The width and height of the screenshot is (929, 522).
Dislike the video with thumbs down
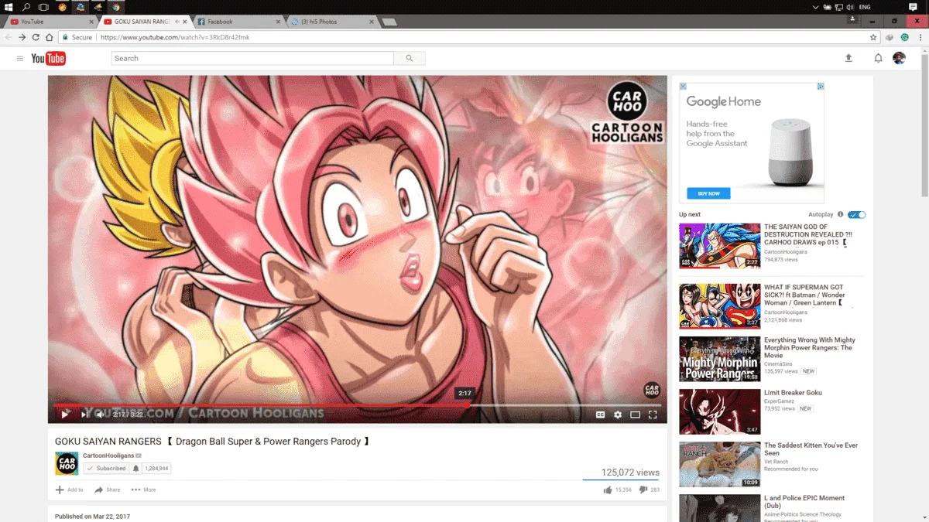[643, 490]
